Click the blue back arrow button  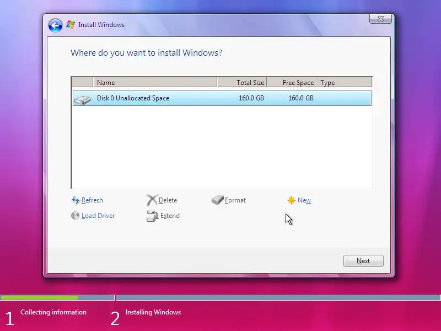(x=55, y=25)
